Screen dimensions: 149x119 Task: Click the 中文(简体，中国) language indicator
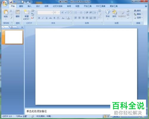tap(44, 116)
